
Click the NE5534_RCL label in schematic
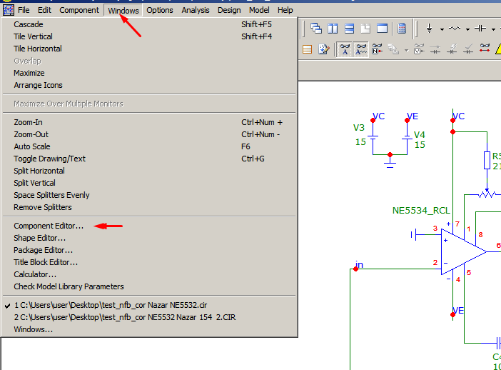pyautogui.click(x=421, y=211)
